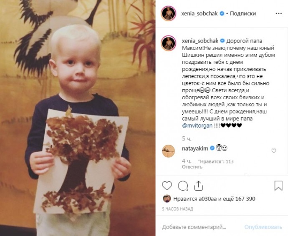
Task: Share the post via arrow icon
Action: point(199,186)
